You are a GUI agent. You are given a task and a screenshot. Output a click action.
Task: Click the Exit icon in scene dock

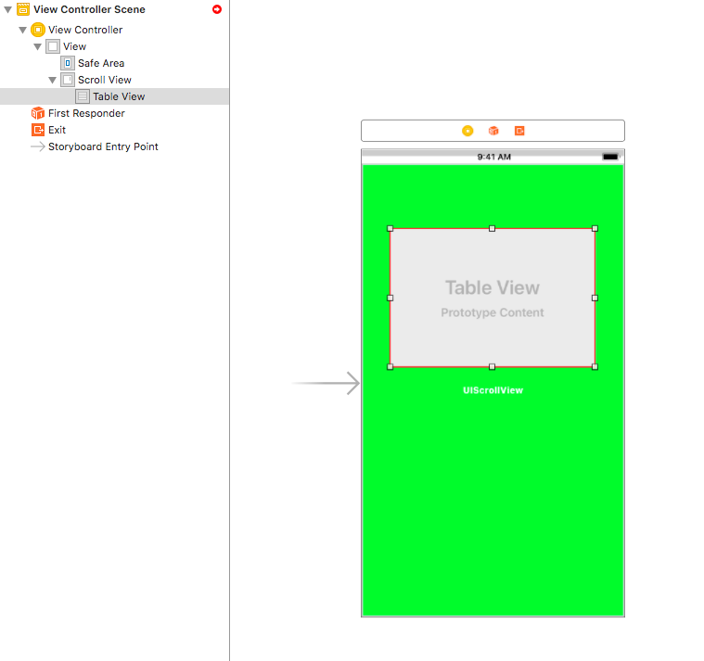click(x=519, y=131)
